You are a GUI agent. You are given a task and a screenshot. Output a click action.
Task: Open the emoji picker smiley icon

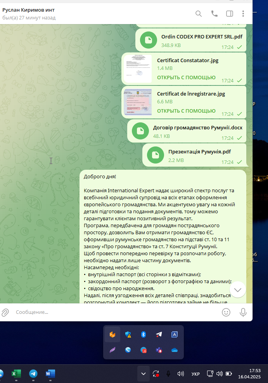pyautogui.click(x=226, y=312)
